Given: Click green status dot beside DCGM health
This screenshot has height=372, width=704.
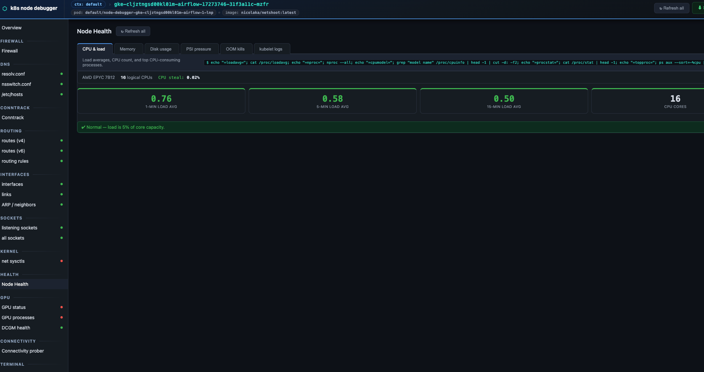Looking at the screenshot, I should [x=62, y=328].
